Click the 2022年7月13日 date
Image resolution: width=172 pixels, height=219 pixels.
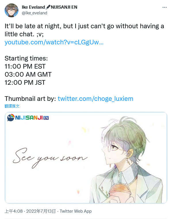(41, 211)
